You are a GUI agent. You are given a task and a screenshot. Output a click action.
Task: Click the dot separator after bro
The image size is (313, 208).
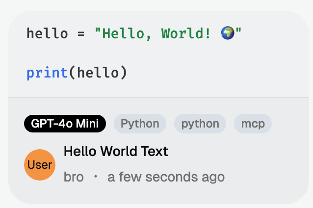pos(96,177)
